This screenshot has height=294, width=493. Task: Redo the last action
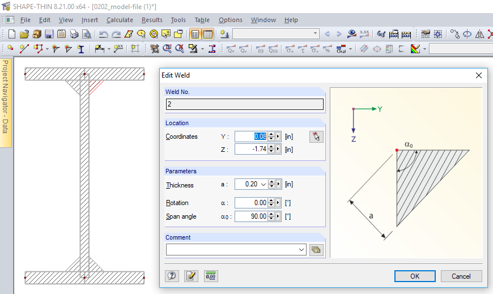point(116,34)
